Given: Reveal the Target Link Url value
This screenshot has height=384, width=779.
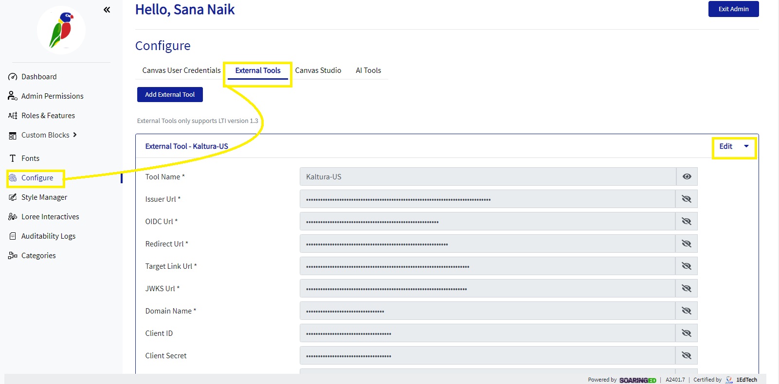Looking at the screenshot, I should pyautogui.click(x=687, y=266).
